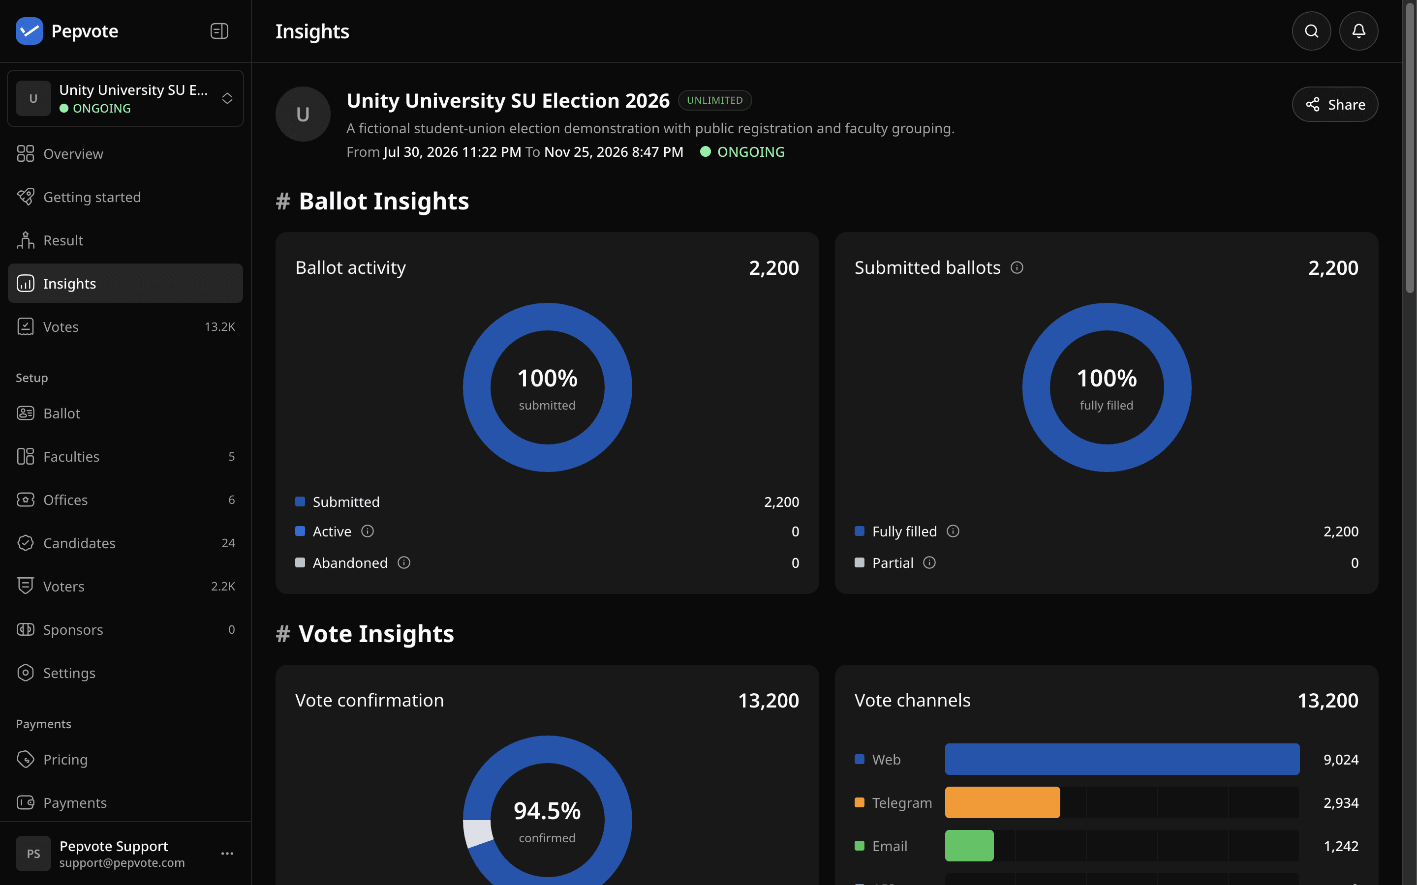Open the Result page
This screenshot has width=1417, height=885.
(x=125, y=240)
